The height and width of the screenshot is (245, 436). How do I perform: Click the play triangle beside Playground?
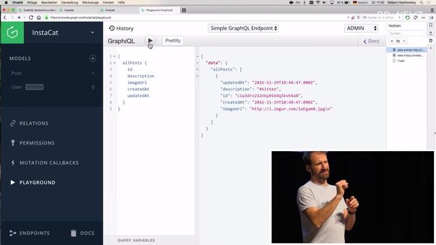tap(13, 182)
